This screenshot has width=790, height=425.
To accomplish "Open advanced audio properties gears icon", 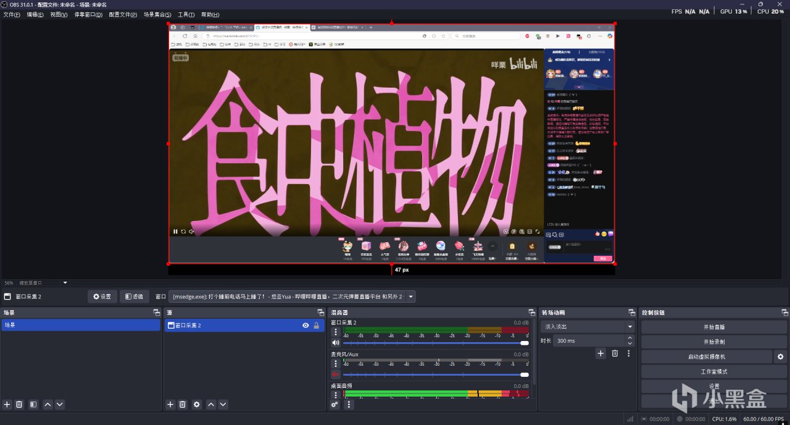I will click(x=335, y=405).
